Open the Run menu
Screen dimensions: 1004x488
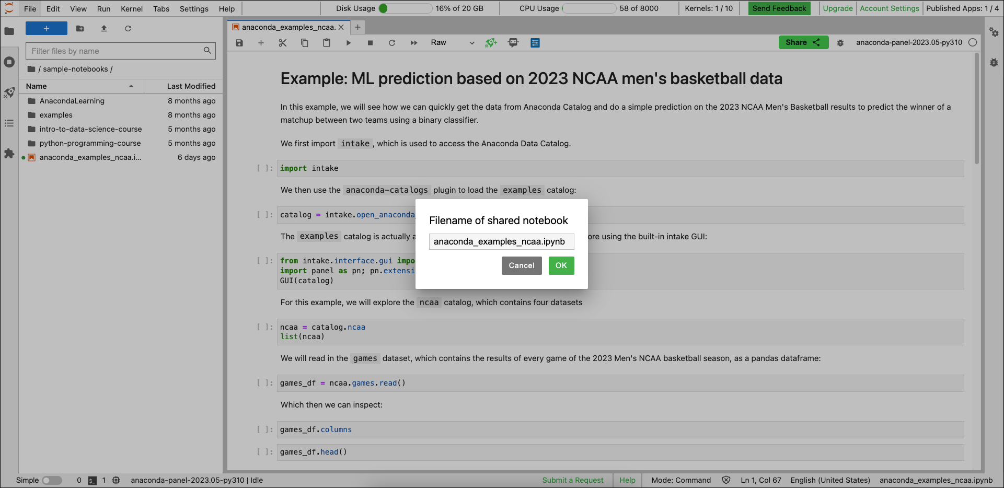pyautogui.click(x=103, y=8)
